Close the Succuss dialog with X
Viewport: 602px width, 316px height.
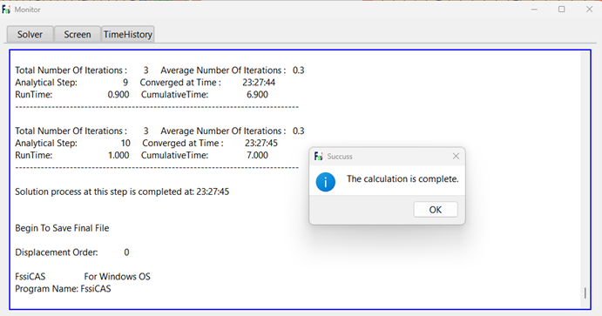click(x=456, y=156)
